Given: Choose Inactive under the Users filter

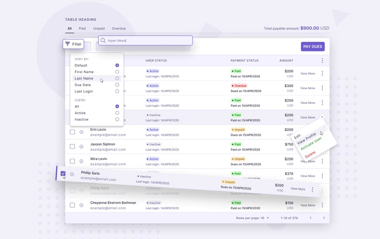Looking at the screenshot, I should (117, 119).
